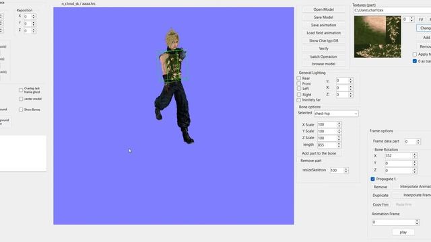This screenshot has width=431, height=242.
Task: Click Load field animation button
Action: 323,33
